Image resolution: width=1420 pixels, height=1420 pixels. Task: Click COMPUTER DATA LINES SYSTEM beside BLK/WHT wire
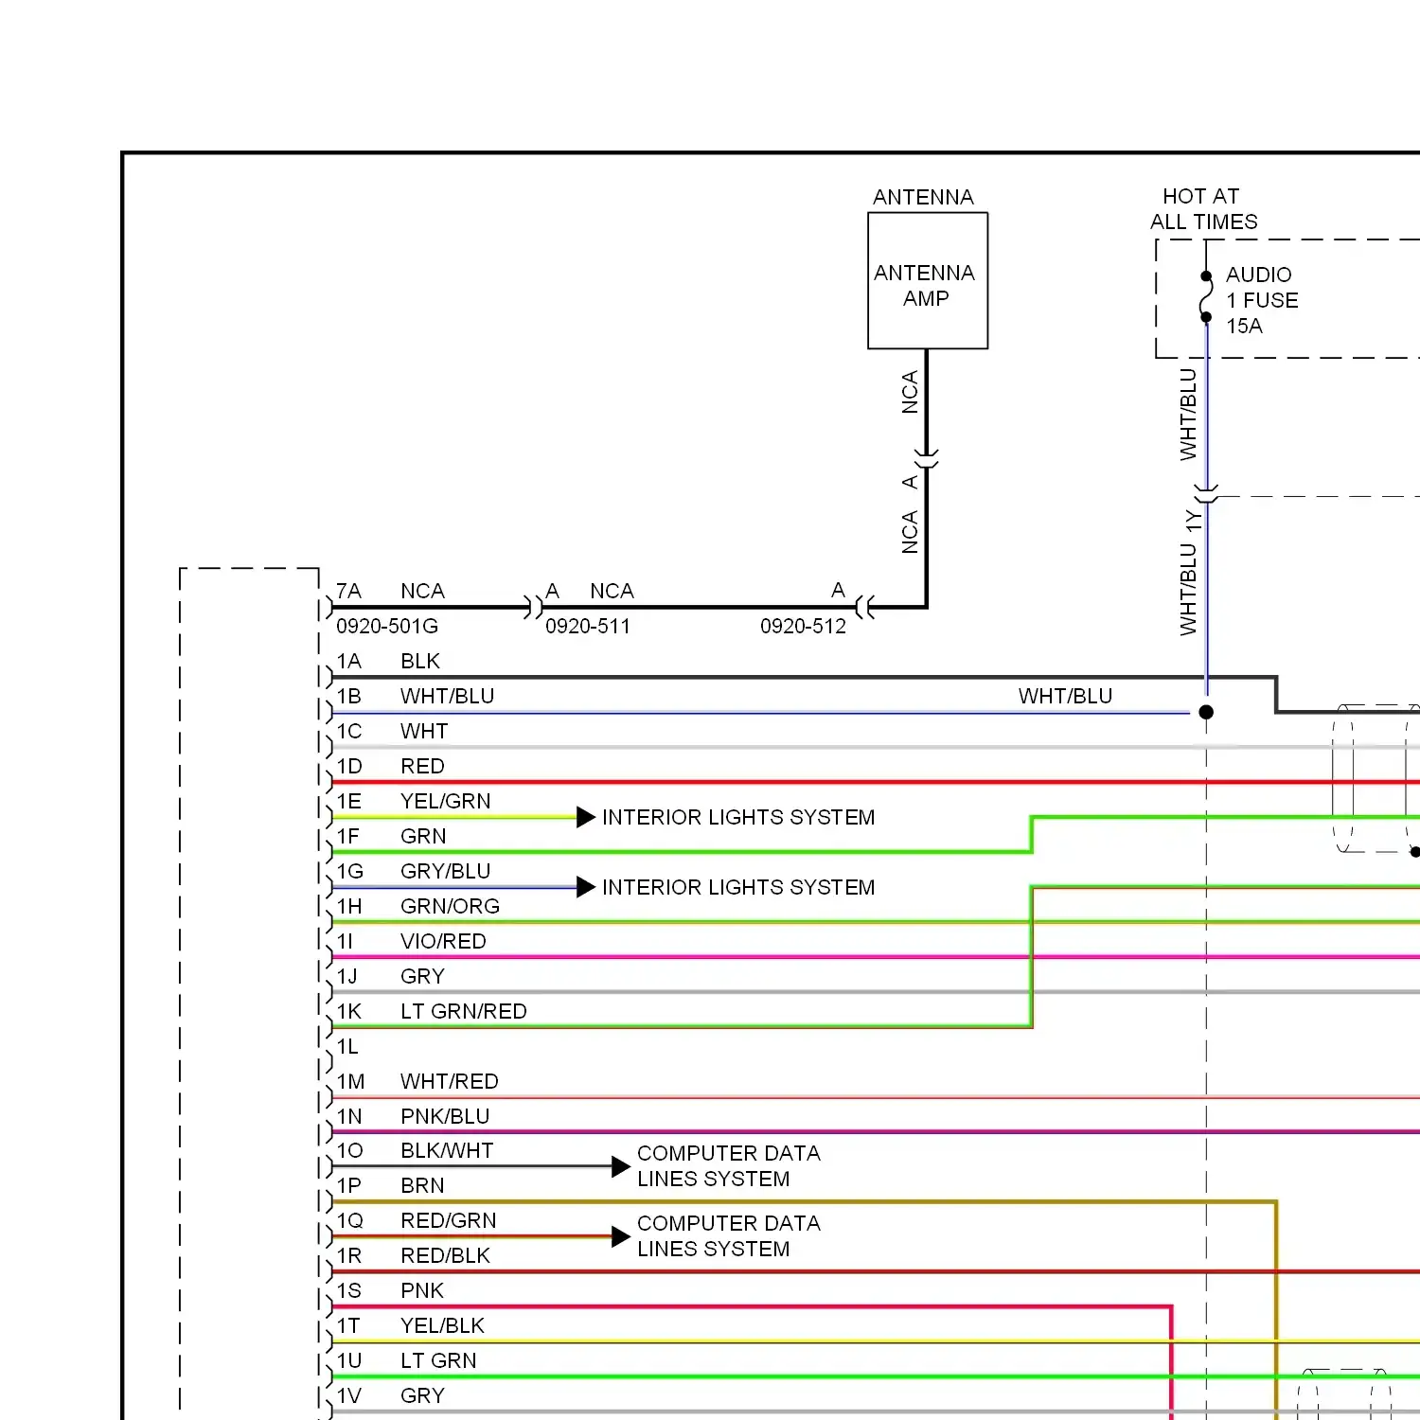[729, 1166]
